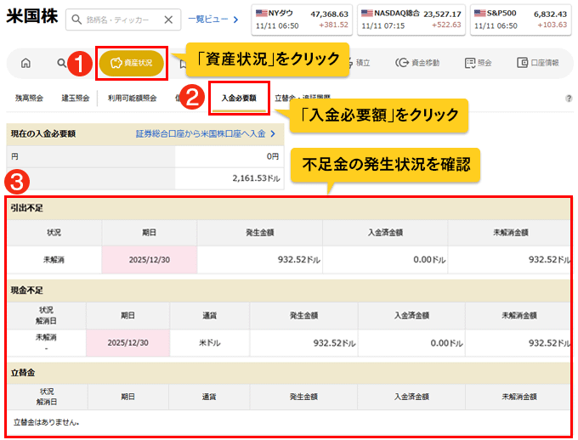The width and height of the screenshot is (578, 440).
Task: Expand the 一覧ビュー chevron link
Action: [x=212, y=20]
